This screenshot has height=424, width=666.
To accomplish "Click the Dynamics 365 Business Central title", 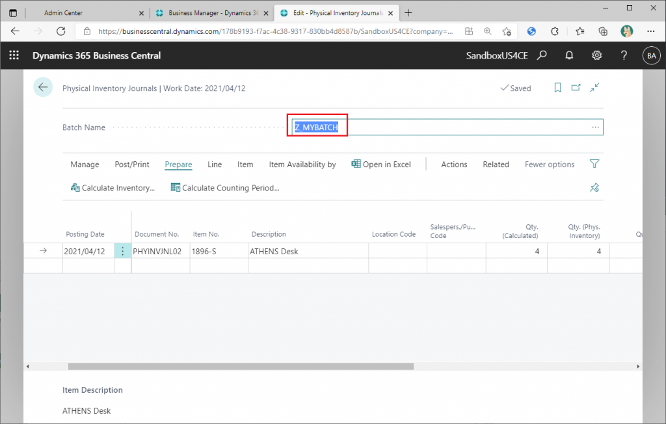I will pyautogui.click(x=97, y=56).
